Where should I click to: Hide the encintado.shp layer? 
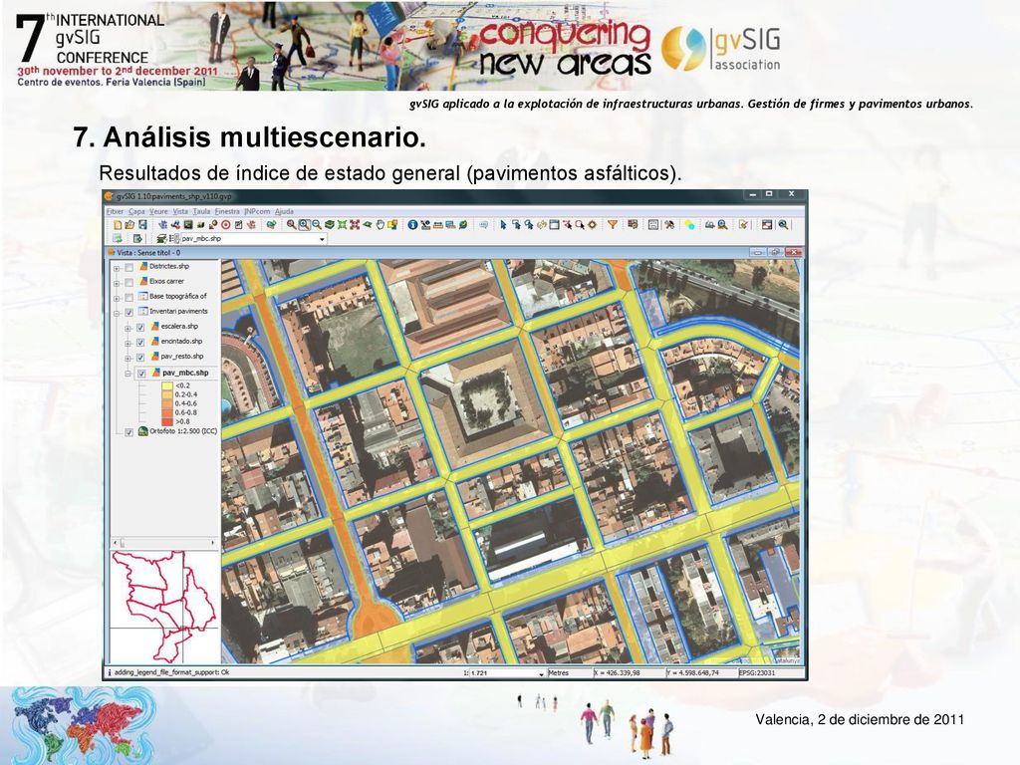pyautogui.click(x=140, y=343)
